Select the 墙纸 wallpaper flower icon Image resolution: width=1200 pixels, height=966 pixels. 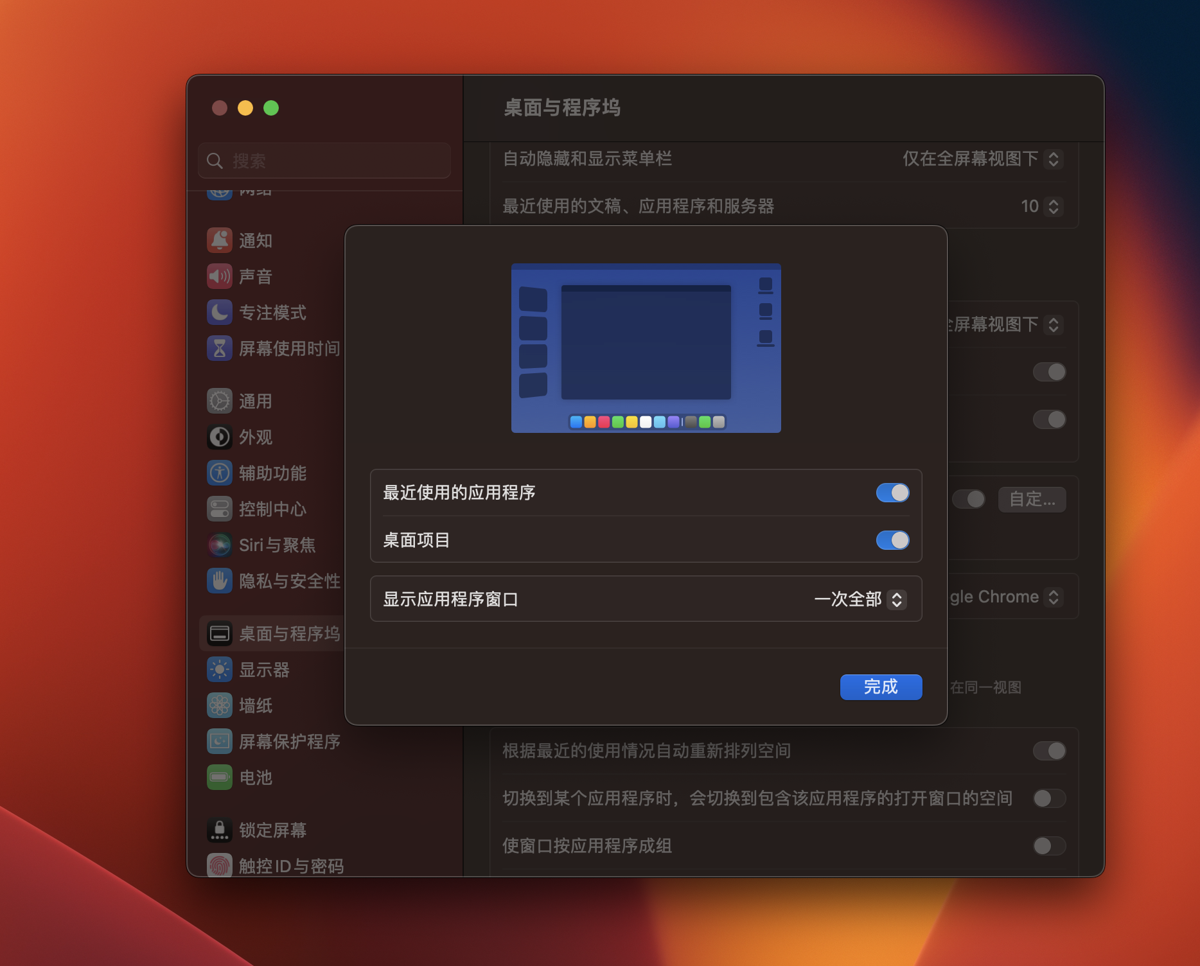pos(220,705)
